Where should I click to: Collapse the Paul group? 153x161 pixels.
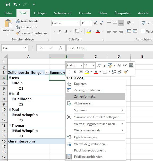pyautogui.click(x=10, y=109)
